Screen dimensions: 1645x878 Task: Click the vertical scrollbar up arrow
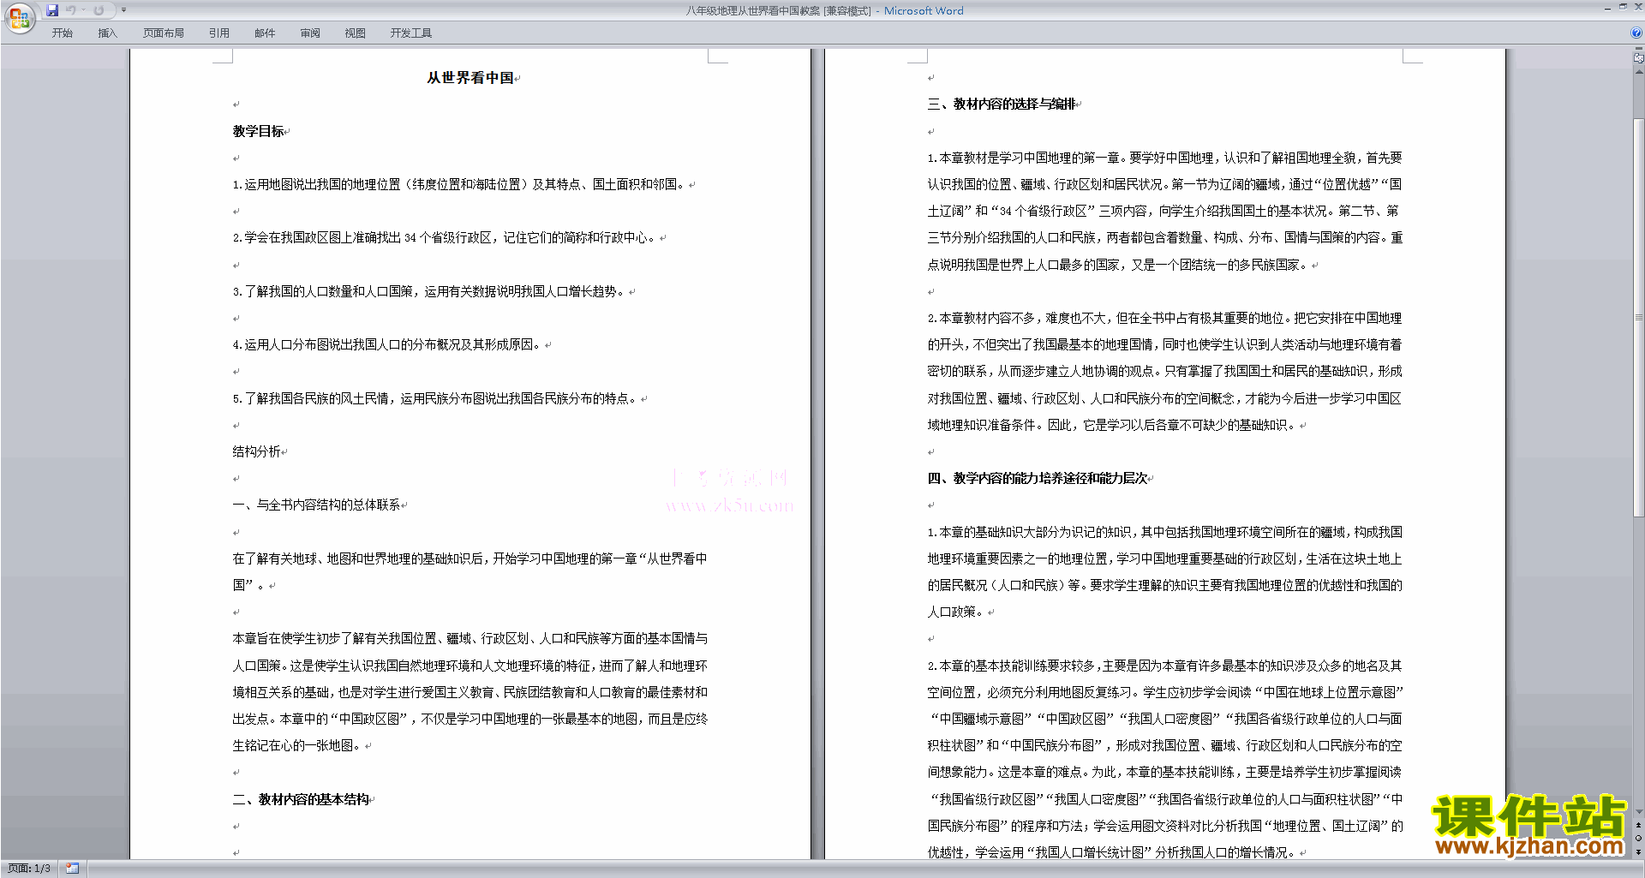click(1639, 71)
